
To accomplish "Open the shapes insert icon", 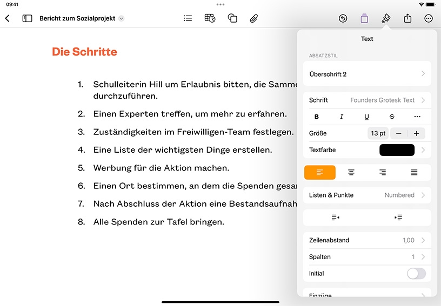I will point(232,18).
